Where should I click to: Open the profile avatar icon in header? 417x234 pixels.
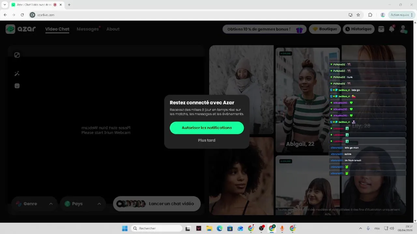[403, 29]
